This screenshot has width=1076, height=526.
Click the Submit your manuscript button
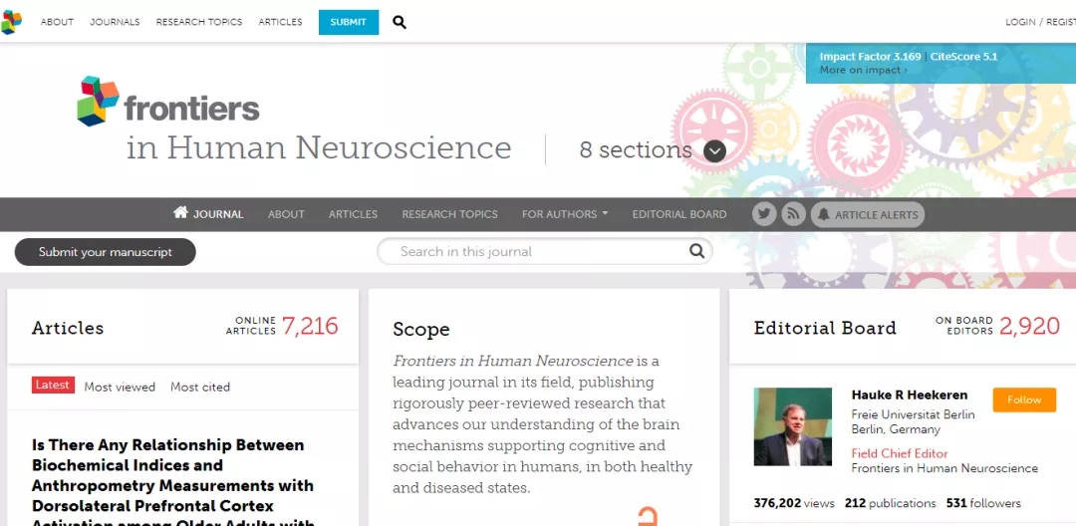click(105, 252)
